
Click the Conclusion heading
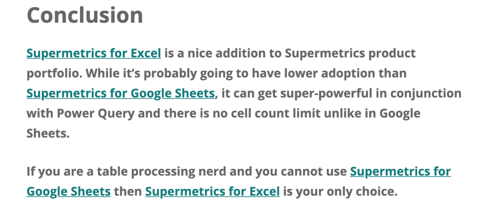point(85,15)
